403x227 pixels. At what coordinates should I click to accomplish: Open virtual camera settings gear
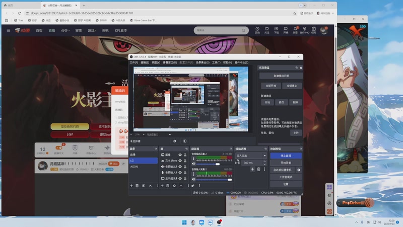click(299, 170)
